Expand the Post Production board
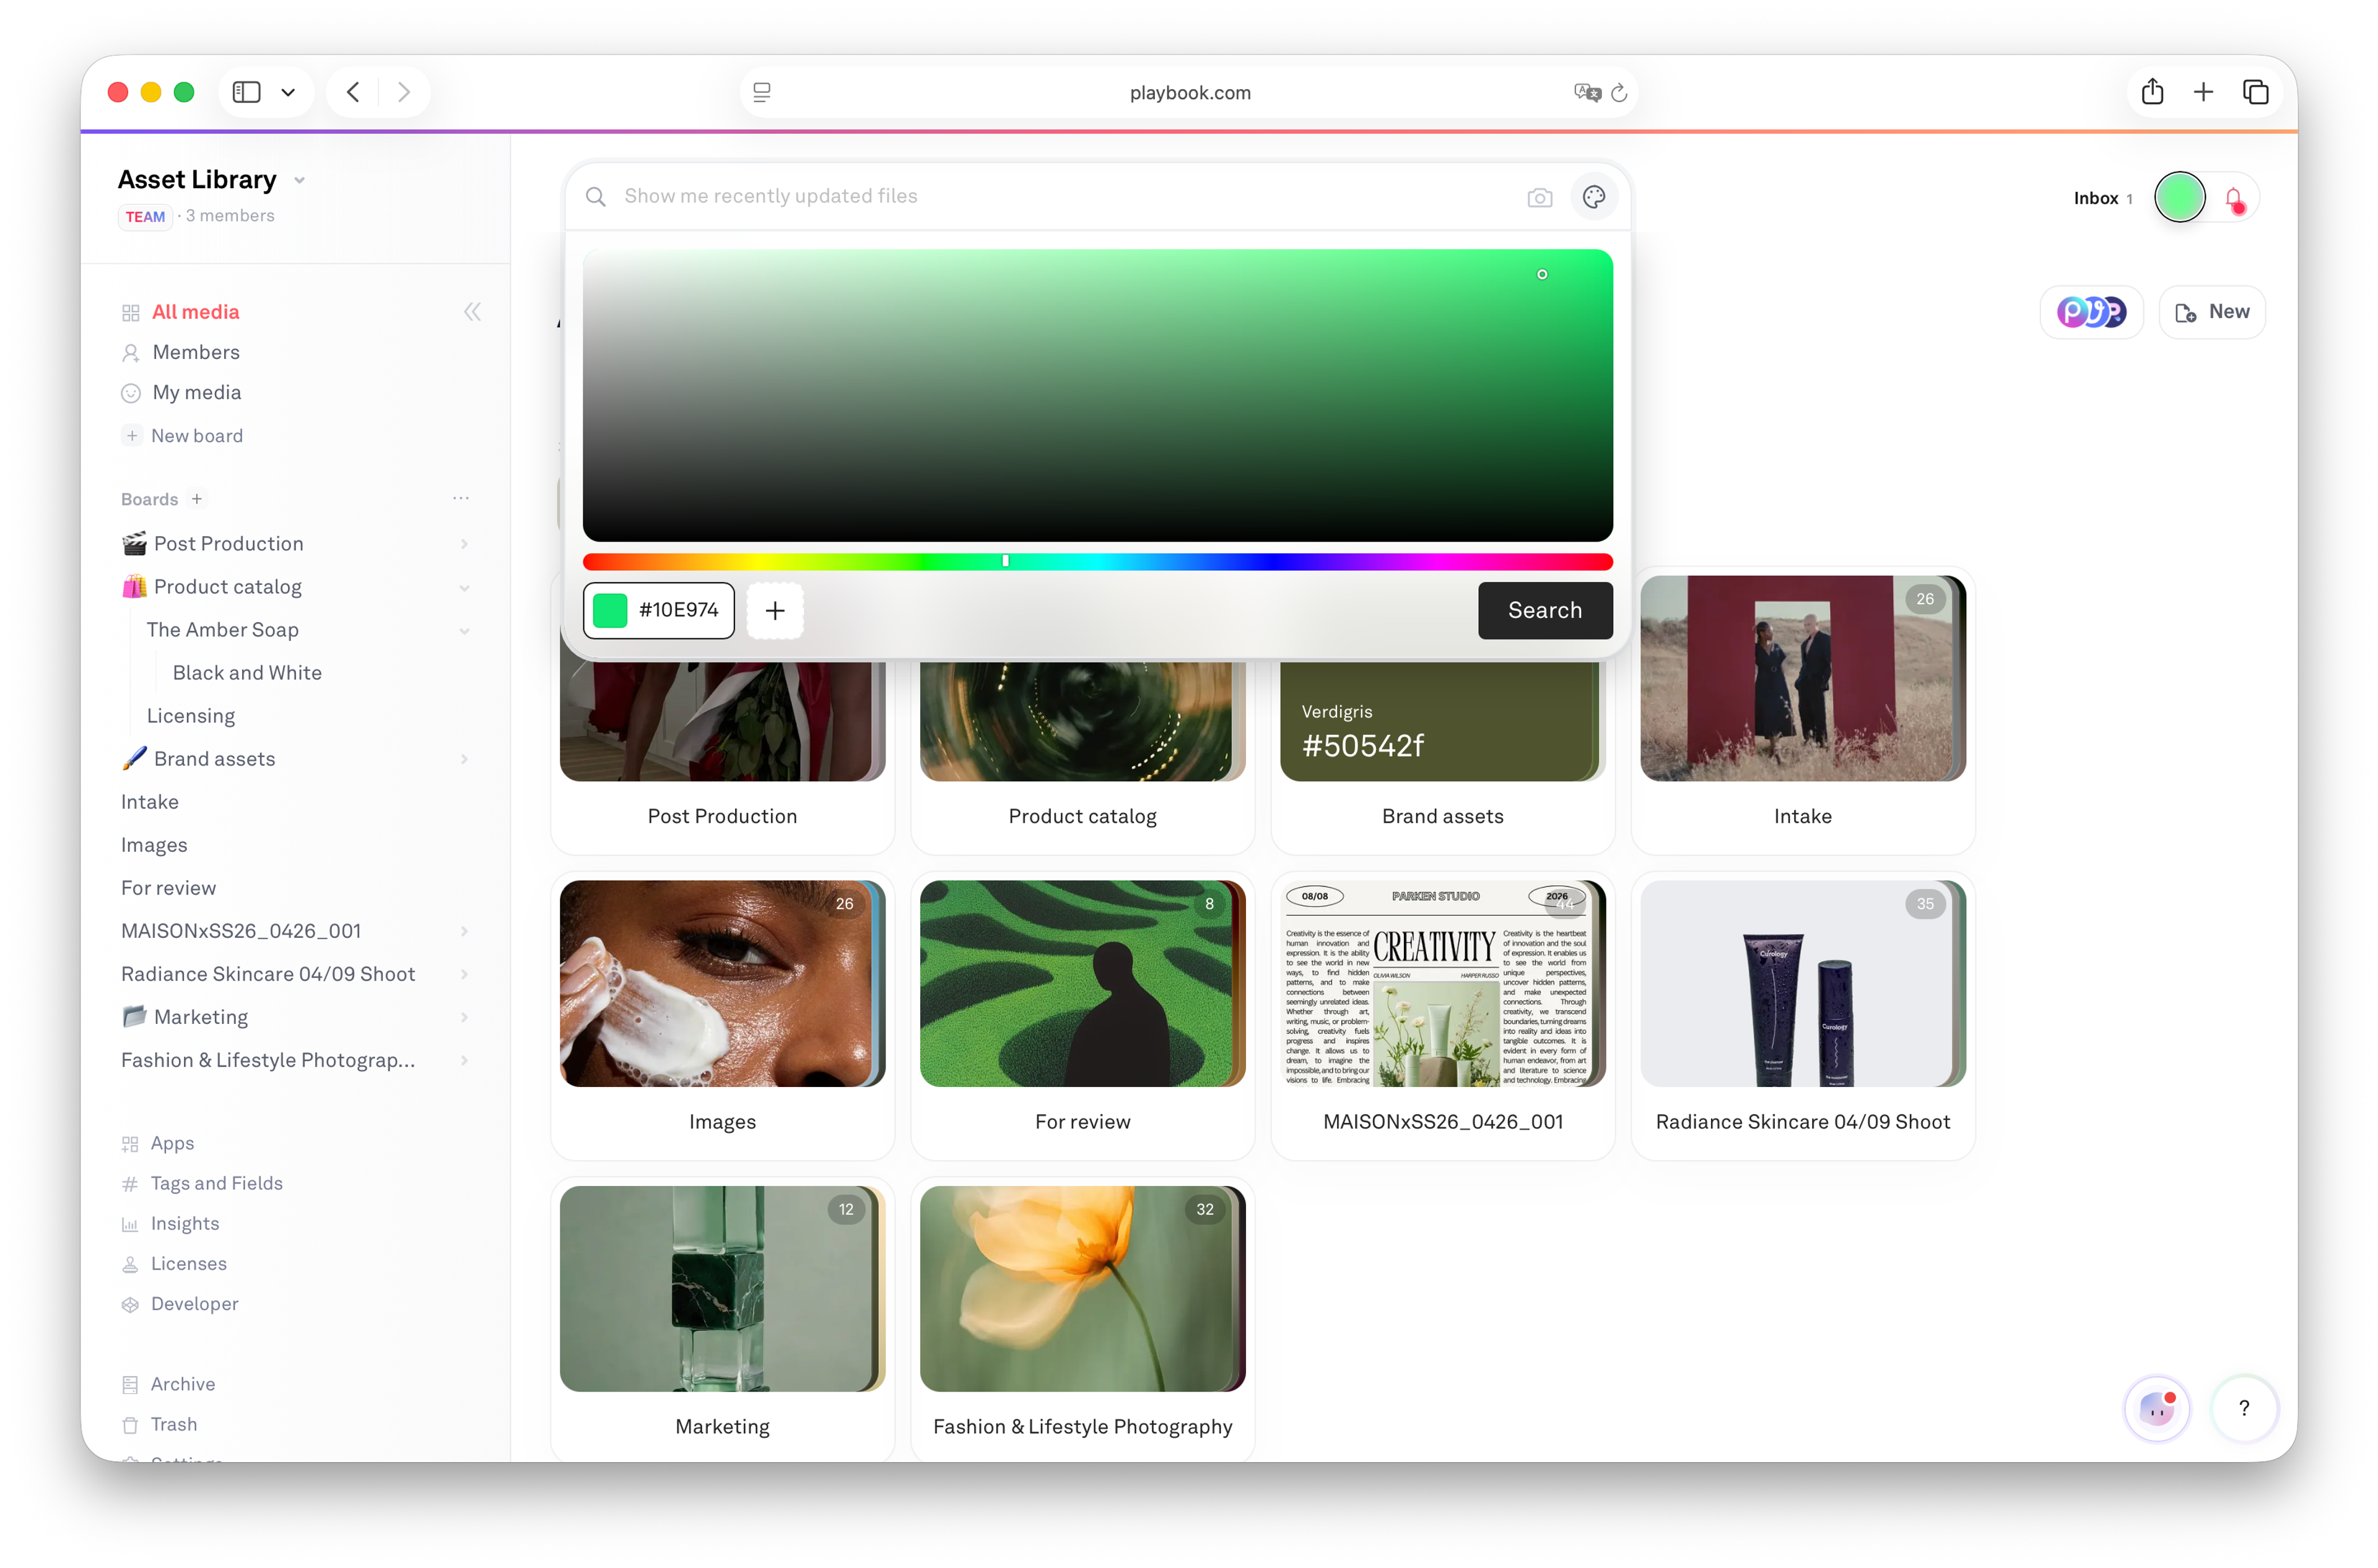The width and height of the screenshot is (2378, 1568). point(464,543)
